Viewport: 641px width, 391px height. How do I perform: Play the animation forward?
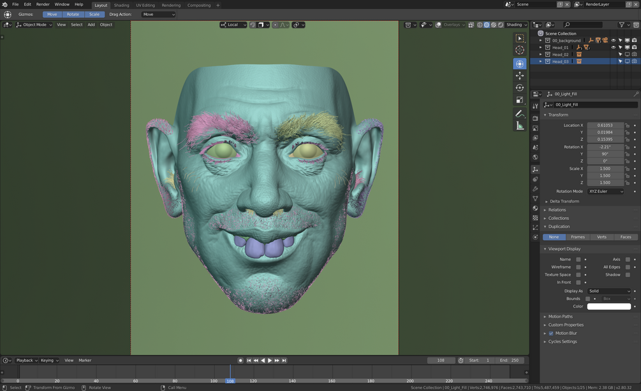click(x=270, y=360)
